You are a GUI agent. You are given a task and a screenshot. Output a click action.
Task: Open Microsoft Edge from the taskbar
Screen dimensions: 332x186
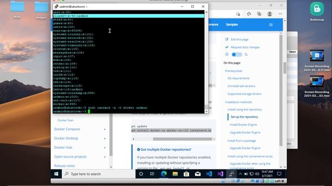164,174
